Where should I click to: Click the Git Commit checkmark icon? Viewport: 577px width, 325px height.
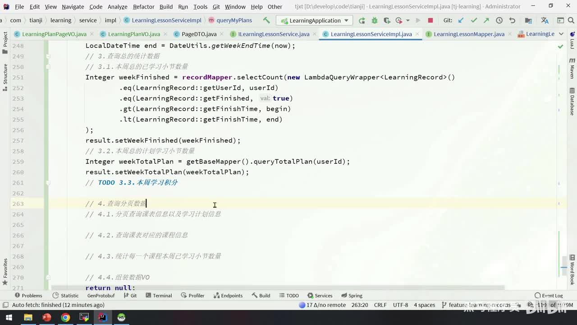click(x=474, y=20)
